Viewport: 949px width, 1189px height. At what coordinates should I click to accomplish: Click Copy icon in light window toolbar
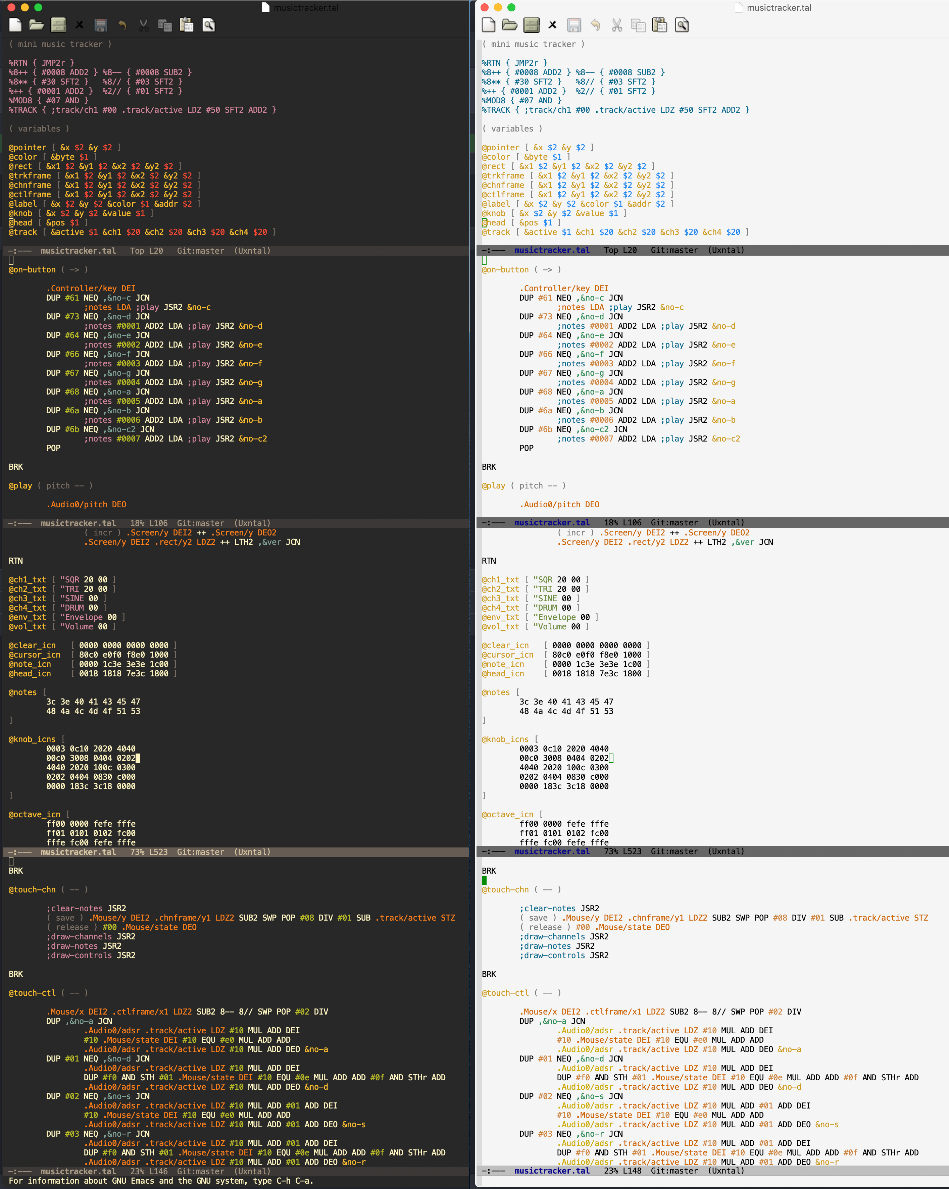pyautogui.click(x=638, y=25)
